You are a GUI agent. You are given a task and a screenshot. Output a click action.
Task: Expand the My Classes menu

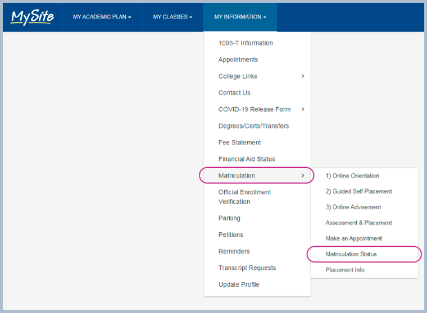[x=172, y=17]
